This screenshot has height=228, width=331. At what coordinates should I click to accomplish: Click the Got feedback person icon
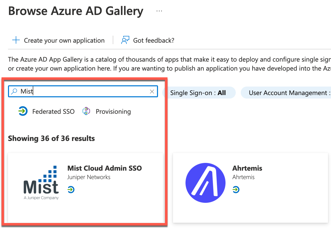pyautogui.click(x=125, y=40)
